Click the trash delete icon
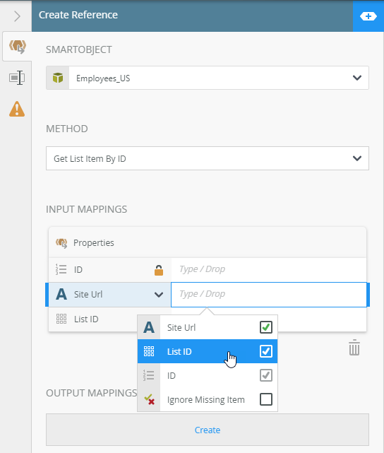The width and height of the screenshot is (384, 453). coord(354,348)
